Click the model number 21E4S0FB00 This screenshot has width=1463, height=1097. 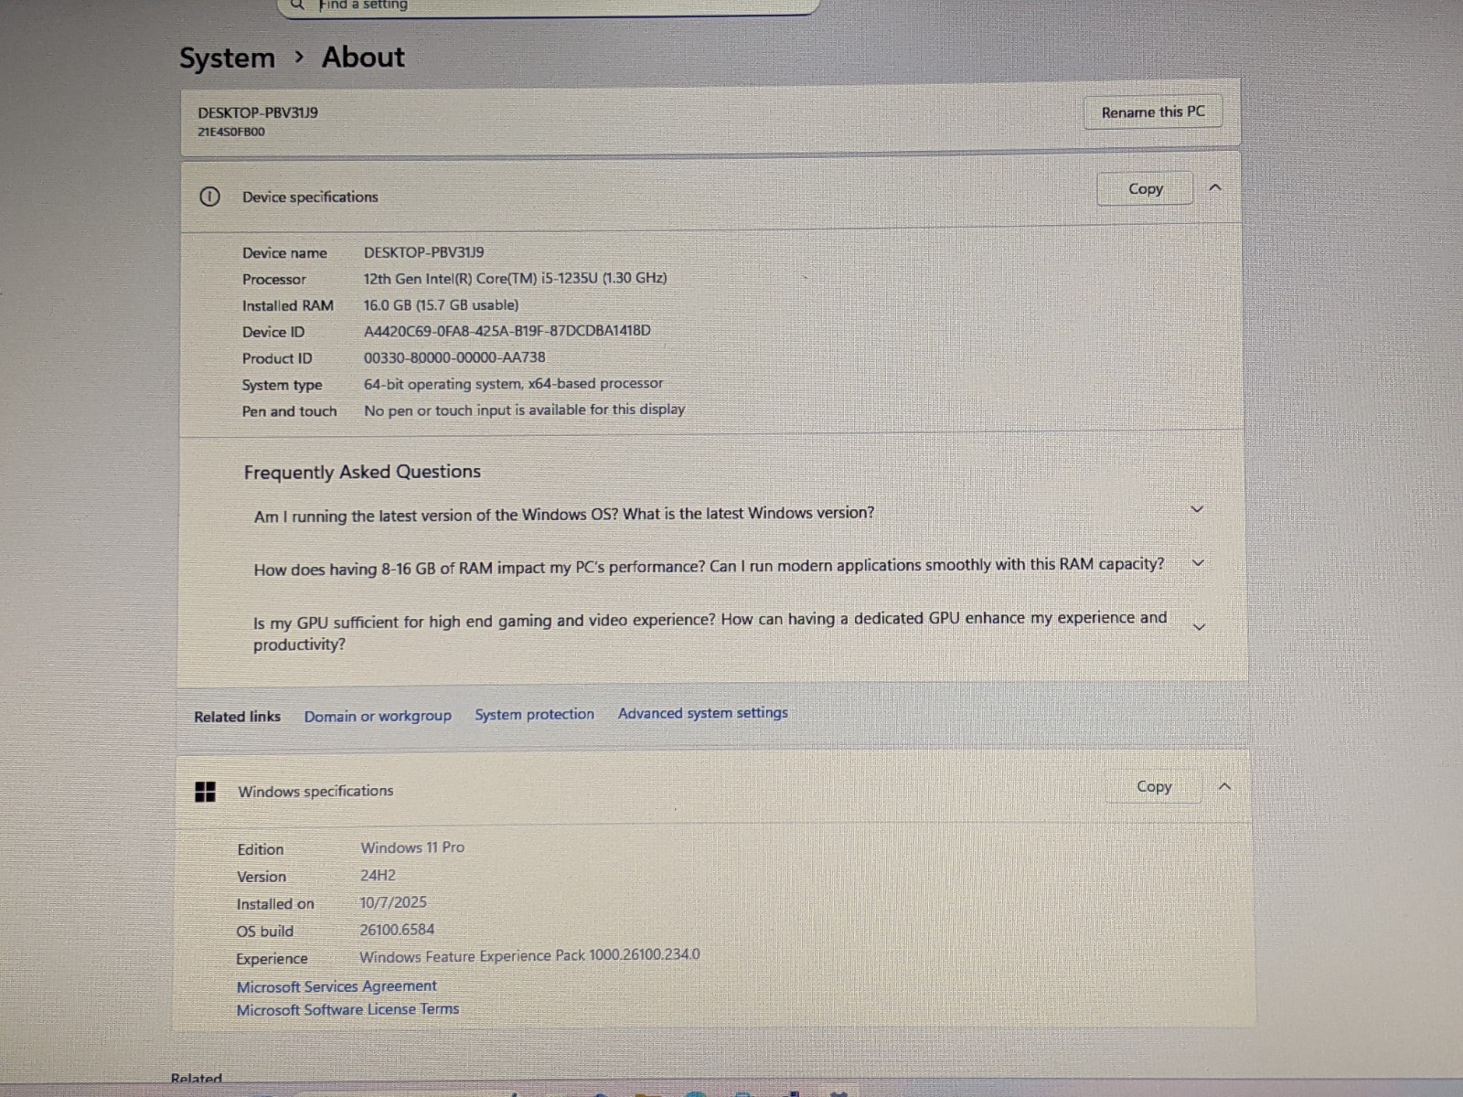[x=231, y=132]
